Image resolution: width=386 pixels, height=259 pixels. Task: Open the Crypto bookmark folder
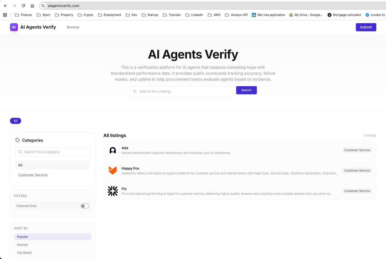[85, 15]
